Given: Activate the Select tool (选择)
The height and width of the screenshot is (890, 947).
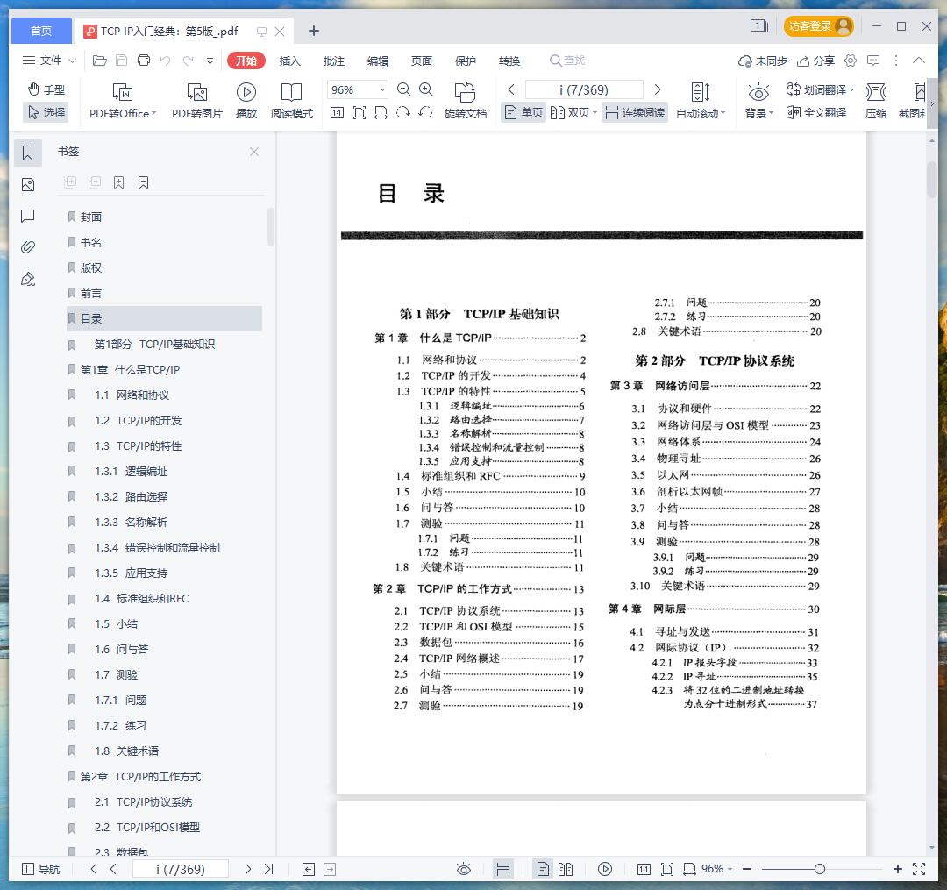Looking at the screenshot, I should click(46, 112).
